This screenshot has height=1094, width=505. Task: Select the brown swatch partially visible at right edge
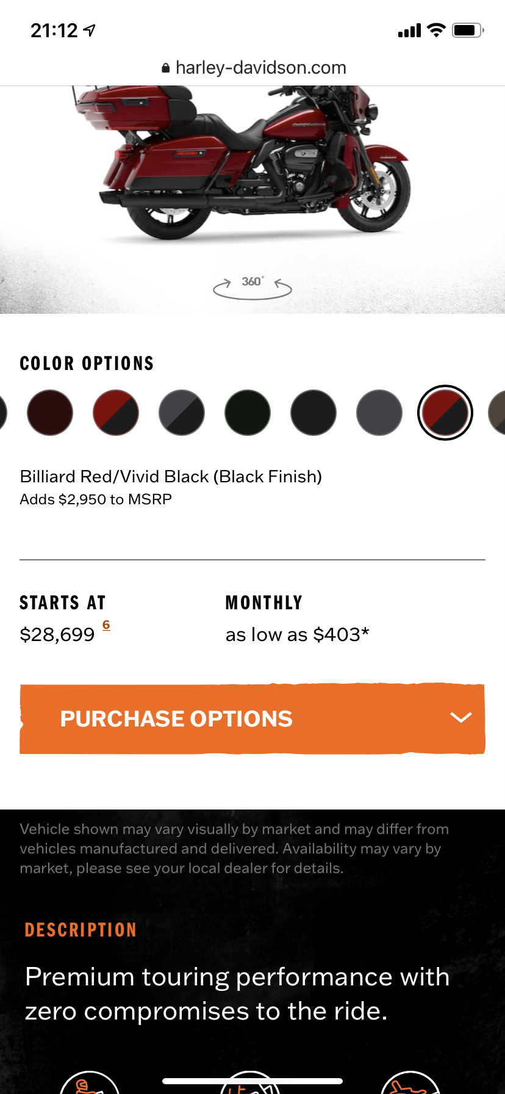pos(498,413)
